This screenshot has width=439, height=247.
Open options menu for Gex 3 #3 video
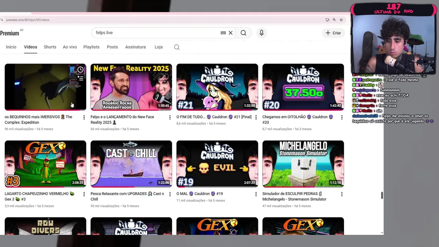84,194
